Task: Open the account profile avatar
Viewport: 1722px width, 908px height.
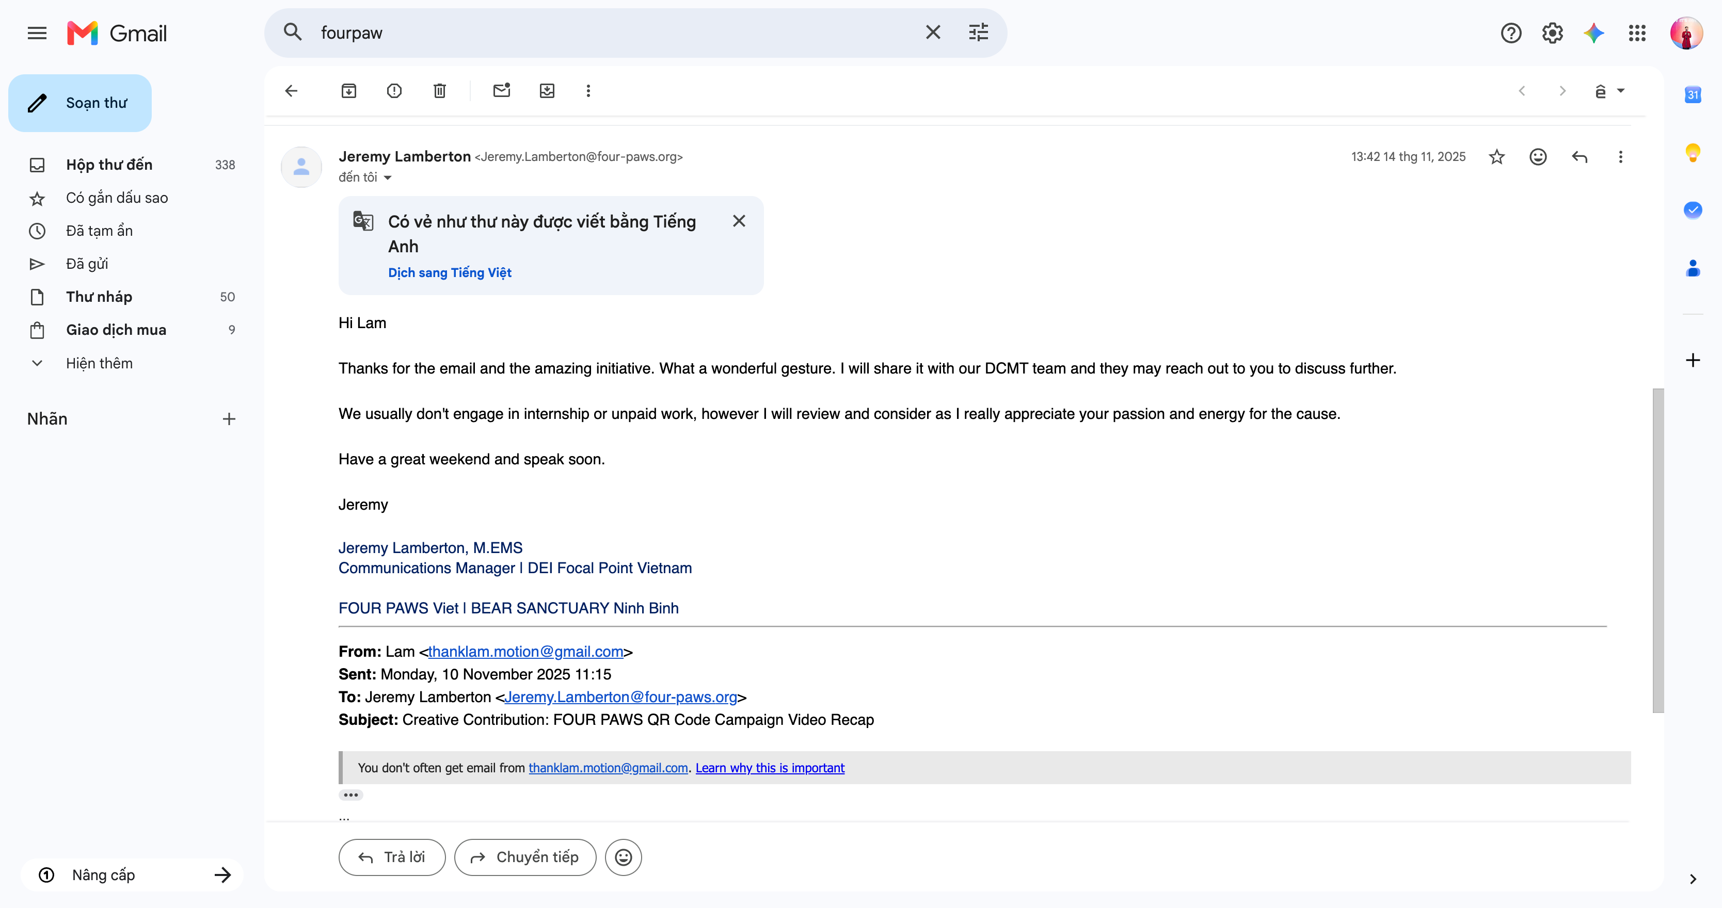Action: coord(1686,33)
